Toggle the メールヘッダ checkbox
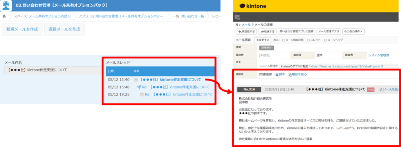The height and width of the screenshot is (147, 401). [x=325, y=40]
